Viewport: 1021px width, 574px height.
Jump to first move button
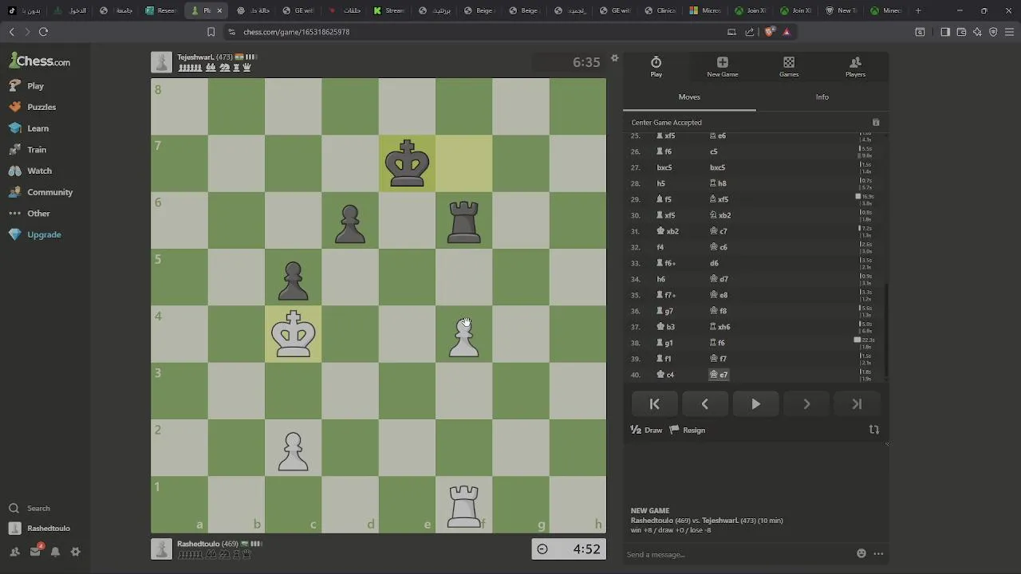pyautogui.click(x=654, y=404)
